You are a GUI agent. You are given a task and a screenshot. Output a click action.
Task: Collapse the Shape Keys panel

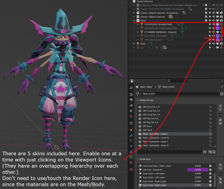(x=138, y=159)
